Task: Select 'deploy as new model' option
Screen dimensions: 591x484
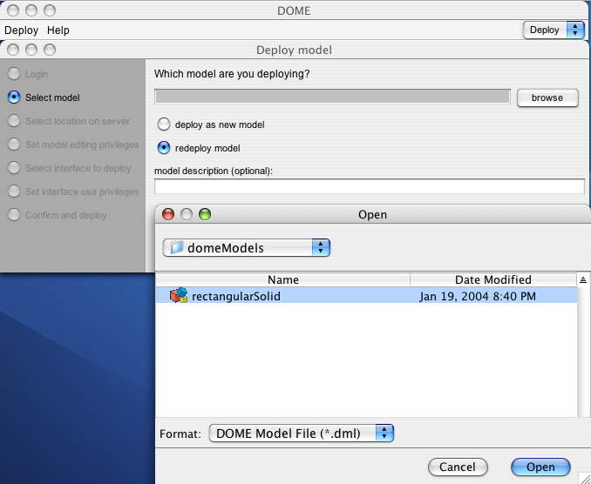Action: click(164, 124)
